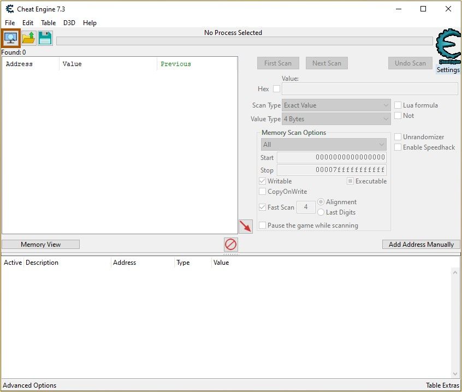Save the current cheat table
The height and width of the screenshot is (392, 462).
[45, 38]
